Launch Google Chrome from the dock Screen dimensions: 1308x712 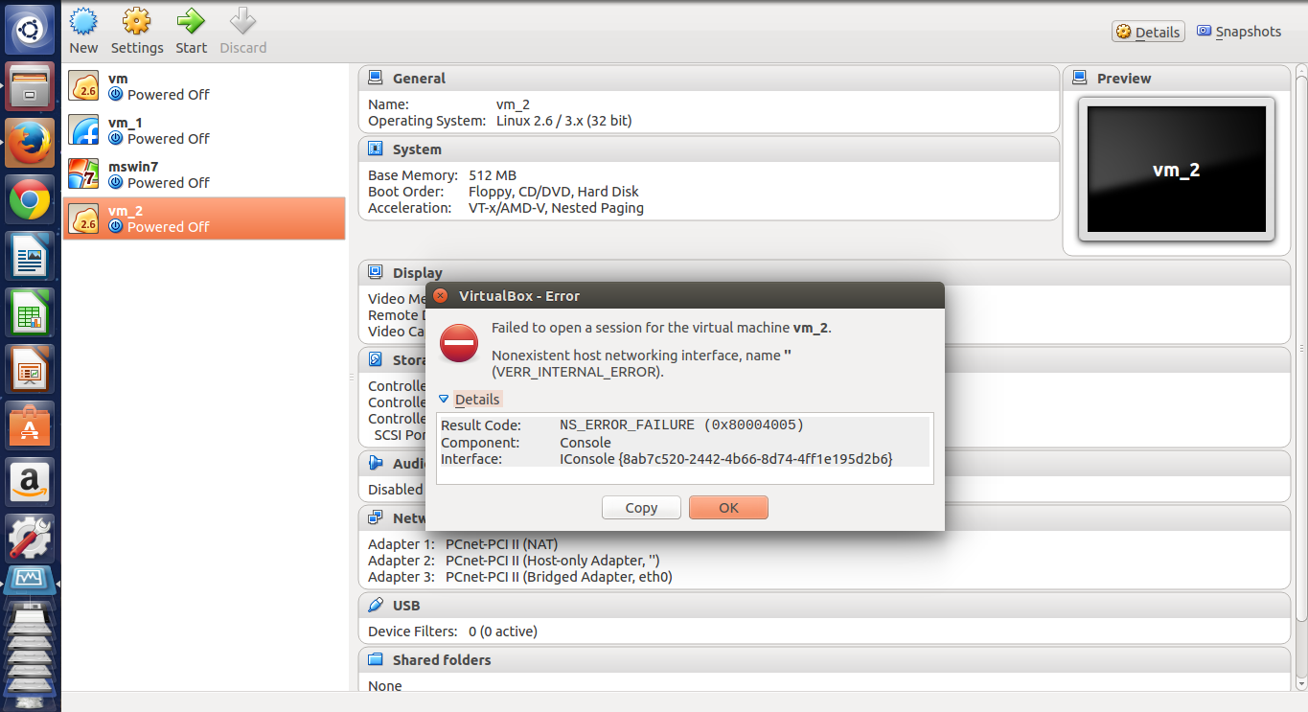(31, 200)
